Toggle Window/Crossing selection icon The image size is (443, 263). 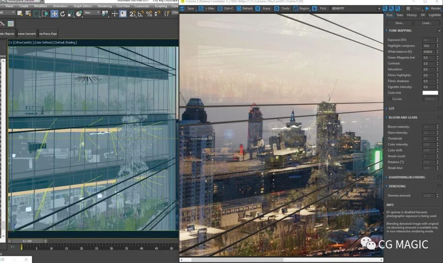point(45,14)
